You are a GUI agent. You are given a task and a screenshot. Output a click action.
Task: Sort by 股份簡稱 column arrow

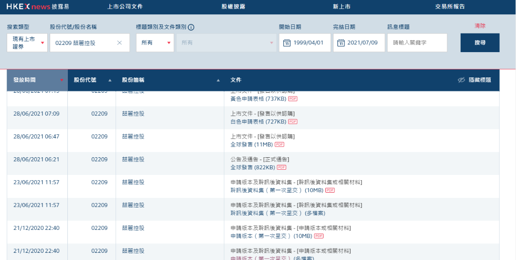[x=218, y=80]
